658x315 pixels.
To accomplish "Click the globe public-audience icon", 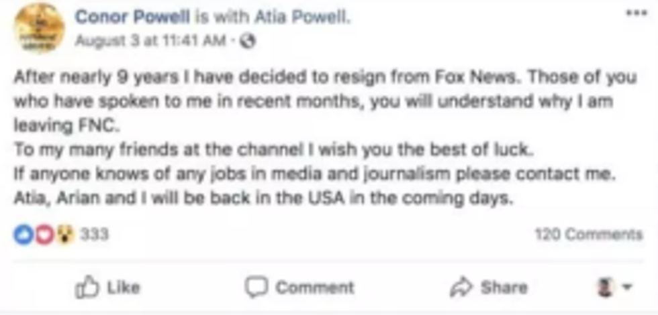I will pyautogui.click(x=248, y=41).
